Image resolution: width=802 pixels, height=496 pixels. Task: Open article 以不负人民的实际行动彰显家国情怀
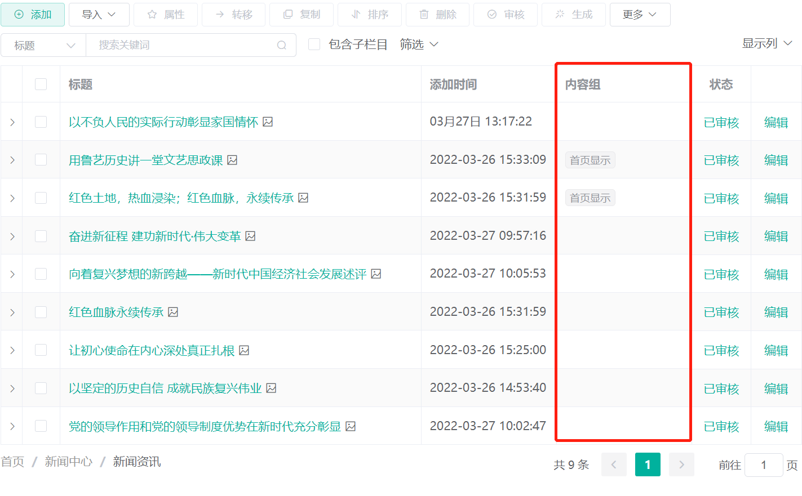[163, 122]
